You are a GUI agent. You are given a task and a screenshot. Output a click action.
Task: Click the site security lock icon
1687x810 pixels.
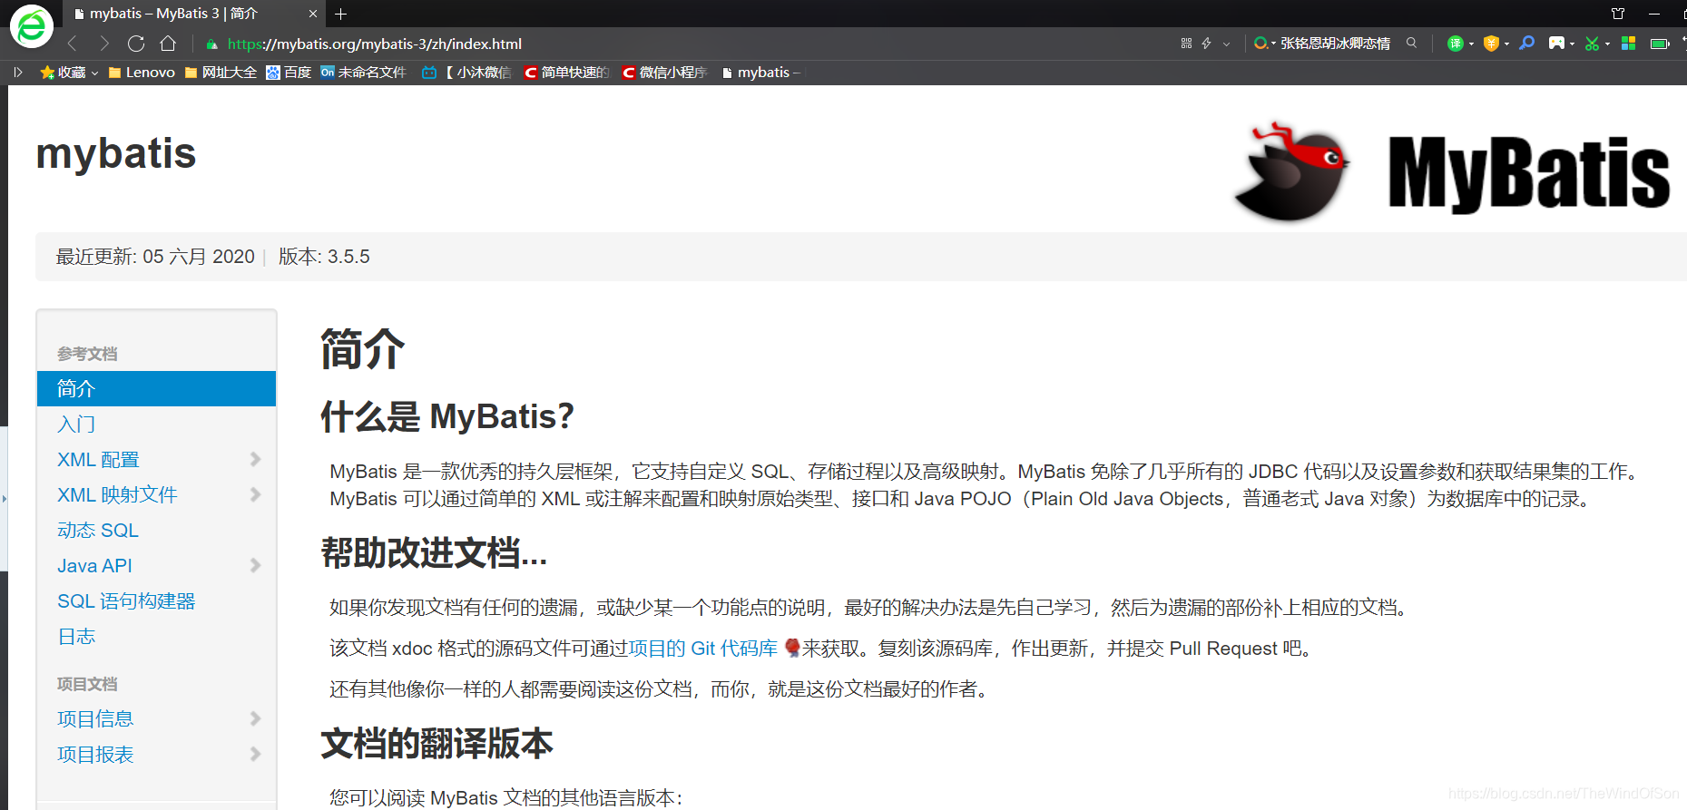[x=211, y=44]
